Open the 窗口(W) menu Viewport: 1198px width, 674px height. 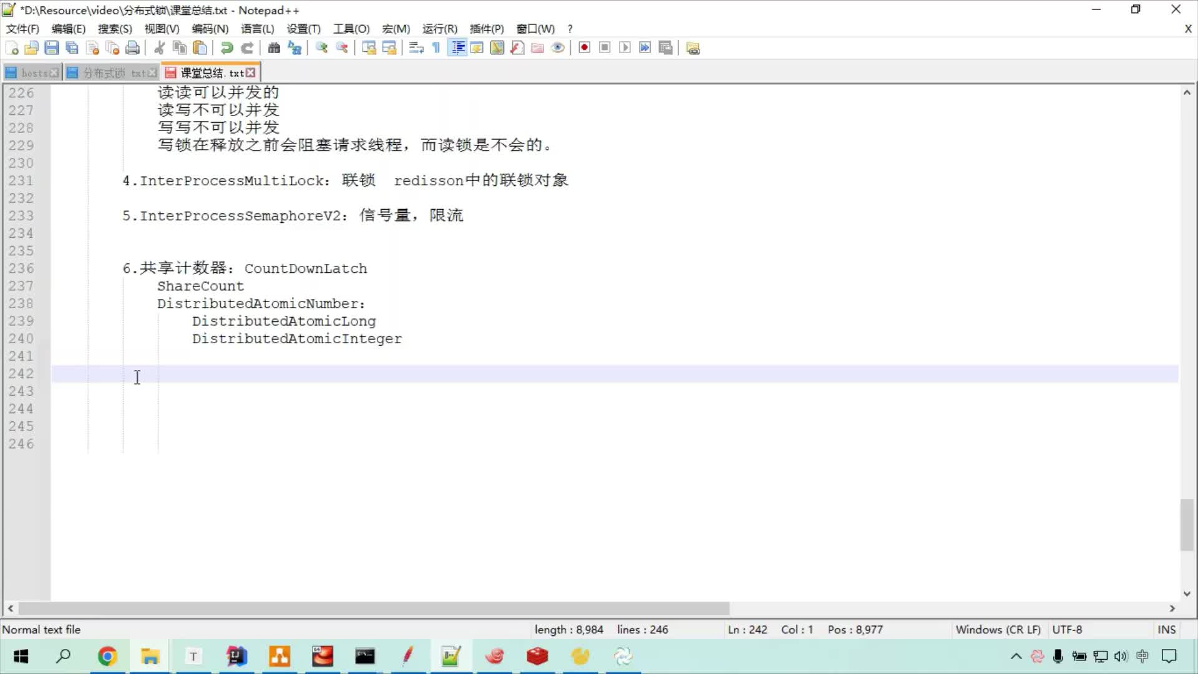[x=535, y=29]
